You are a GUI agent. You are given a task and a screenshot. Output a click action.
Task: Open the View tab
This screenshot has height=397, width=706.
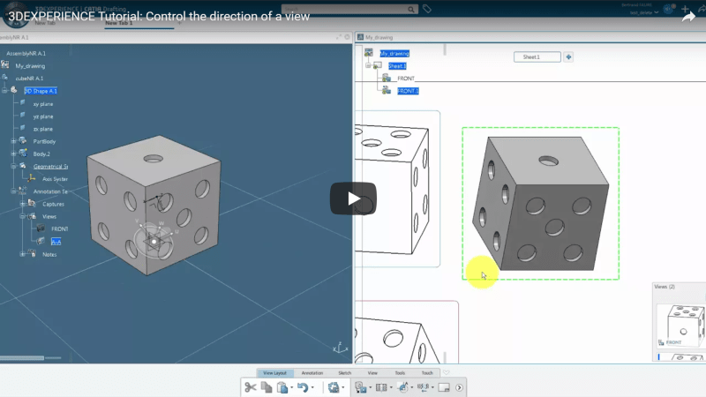pyautogui.click(x=372, y=373)
